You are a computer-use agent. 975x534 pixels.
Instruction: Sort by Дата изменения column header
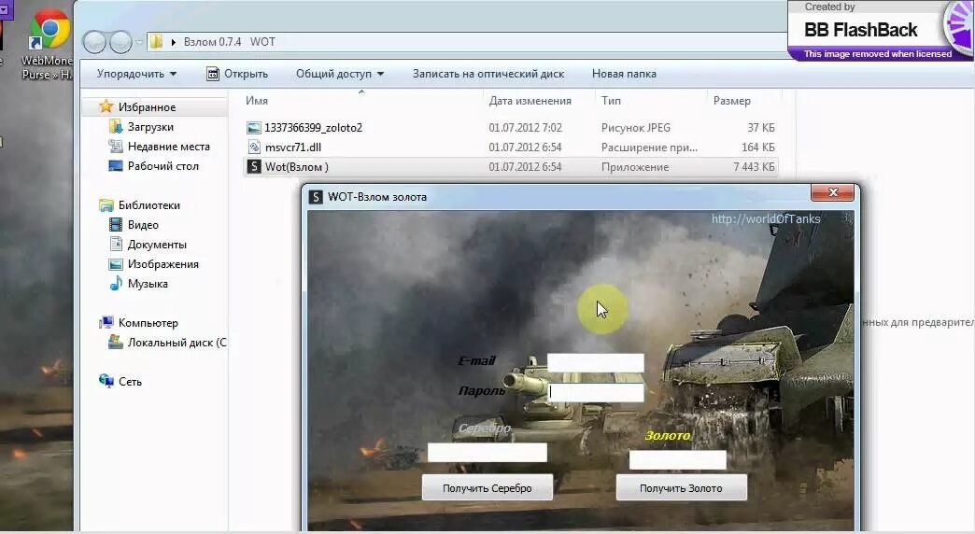point(530,101)
